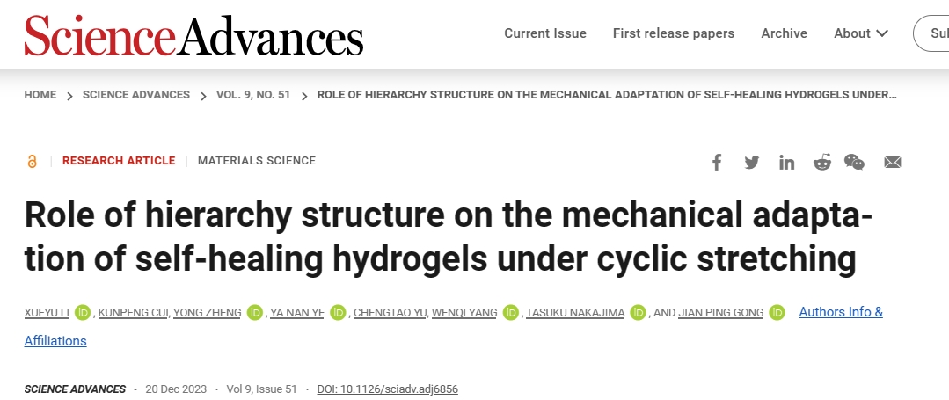Open Jian Ping Gong's ORCID icon
The height and width of the screenshot is (400, 949).
click(x=777, y=313)
